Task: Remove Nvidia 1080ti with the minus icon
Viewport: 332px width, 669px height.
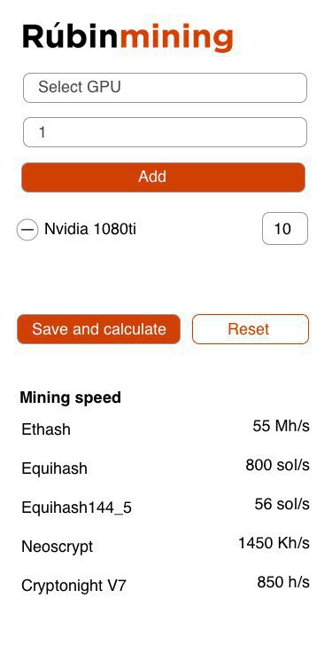Action: pyautogui.click(x=27, y=230)
